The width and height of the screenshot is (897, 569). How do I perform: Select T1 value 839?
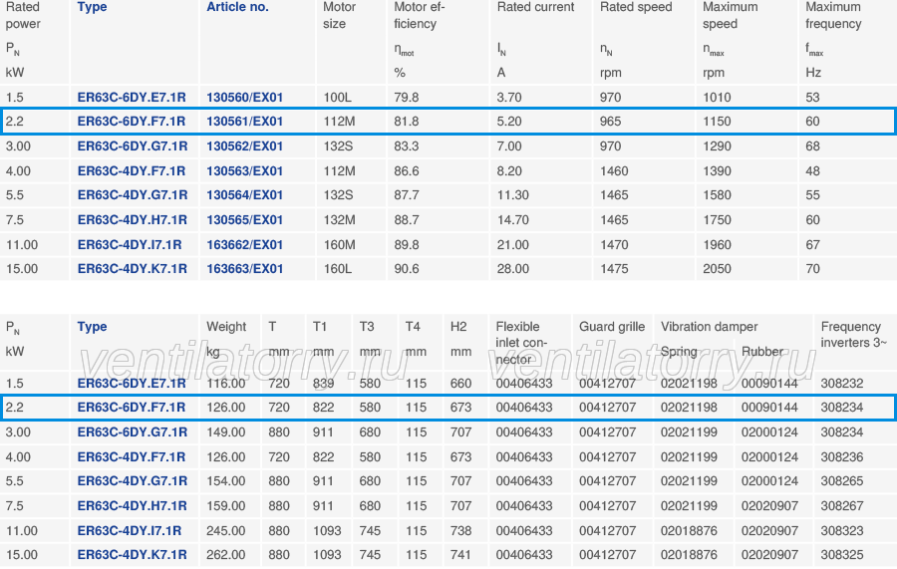pyautogui.click(x=323, y=383)
